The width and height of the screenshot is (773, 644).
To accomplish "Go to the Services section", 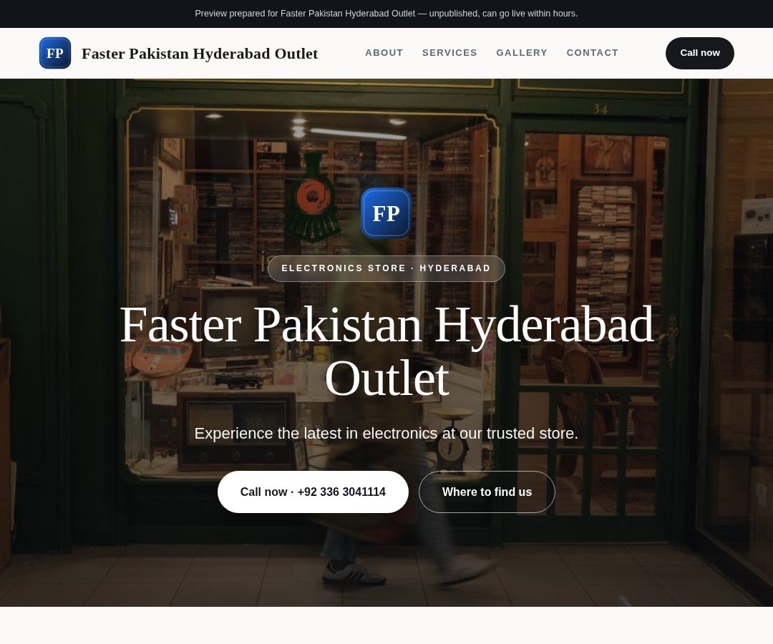I will coord(449,53).
